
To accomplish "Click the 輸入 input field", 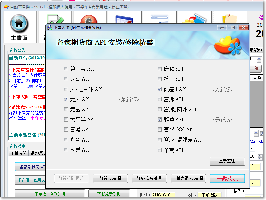I will pos(254,192).
